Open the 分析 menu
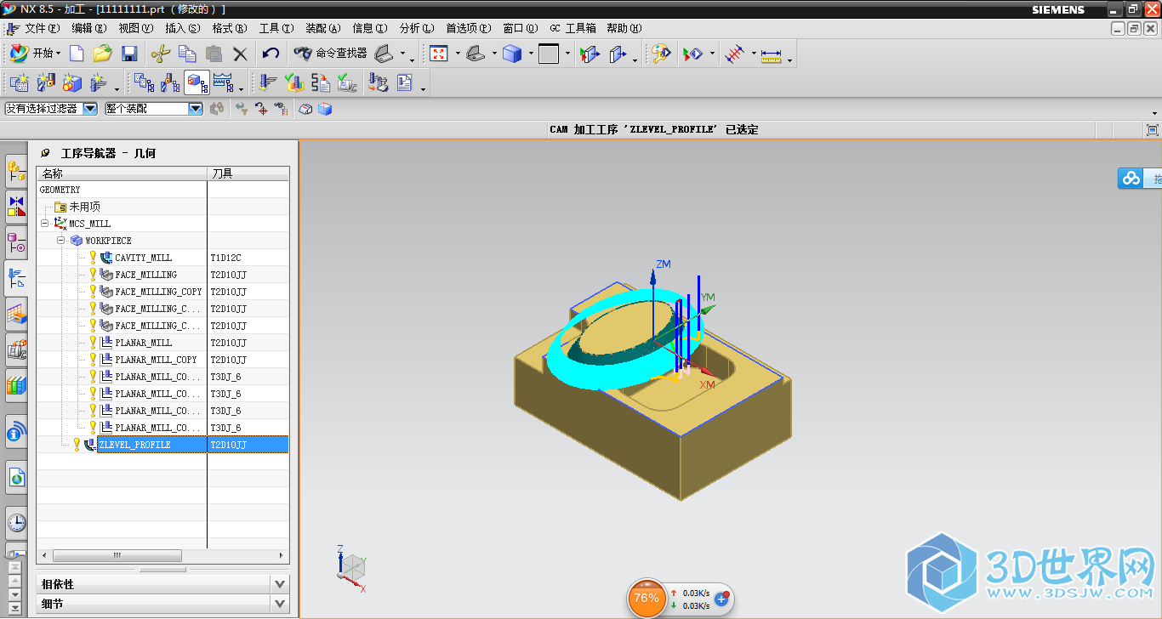 417,28
